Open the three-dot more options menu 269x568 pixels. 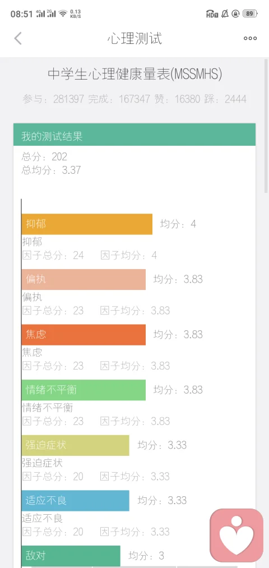(250, 38)
